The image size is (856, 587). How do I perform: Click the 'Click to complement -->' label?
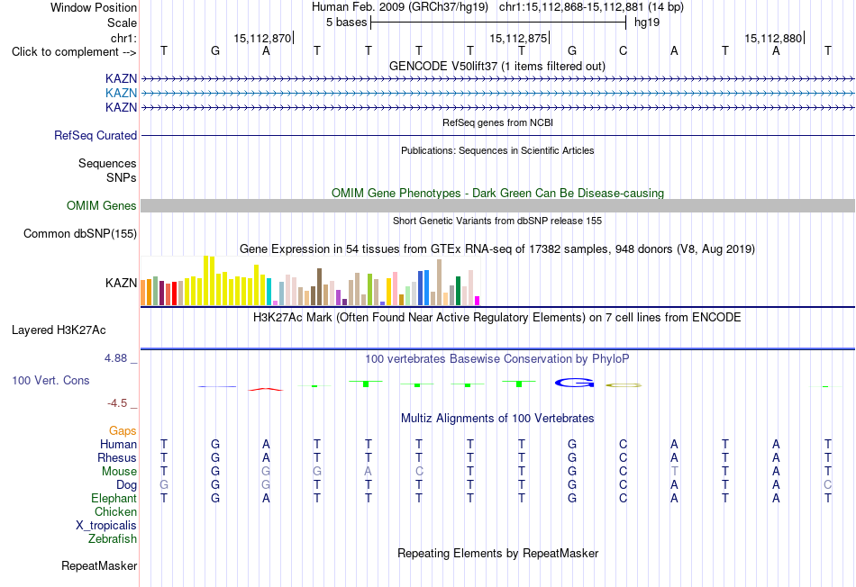point(74,52)
